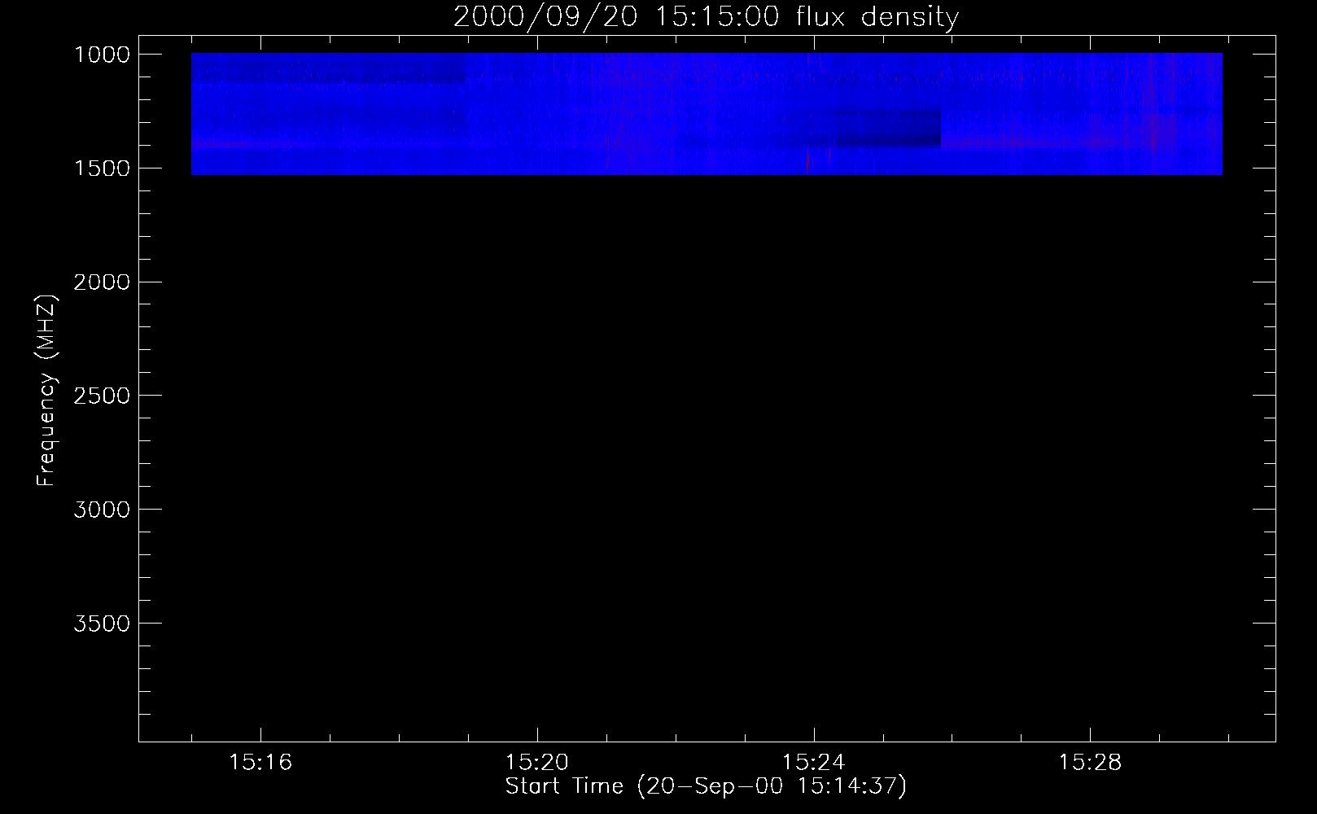Click the blue spectrogram band
This screenshot has width=1317, height=814.
pos(707,114)
